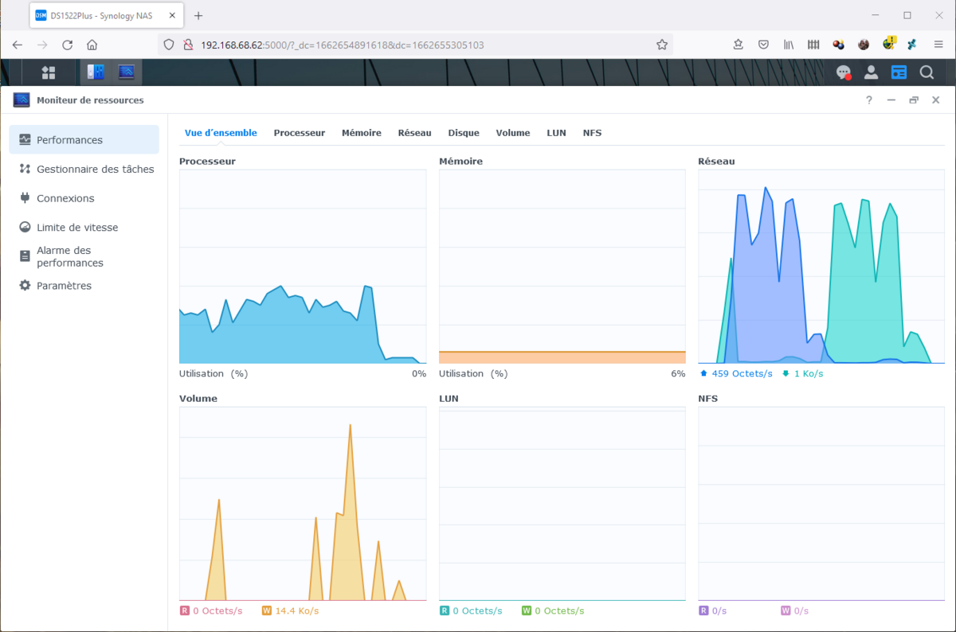Select the DS1522Plus - Synology NAS browser tab
This screenshot has width=956, height=632.
pyautogui.click(x=105, y=15)
